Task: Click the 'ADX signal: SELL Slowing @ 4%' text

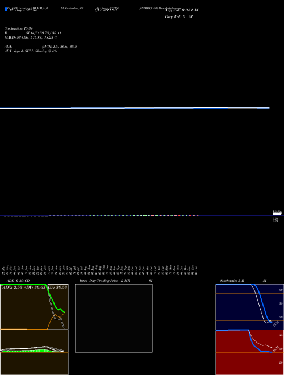Action: [x=31, y=51]
